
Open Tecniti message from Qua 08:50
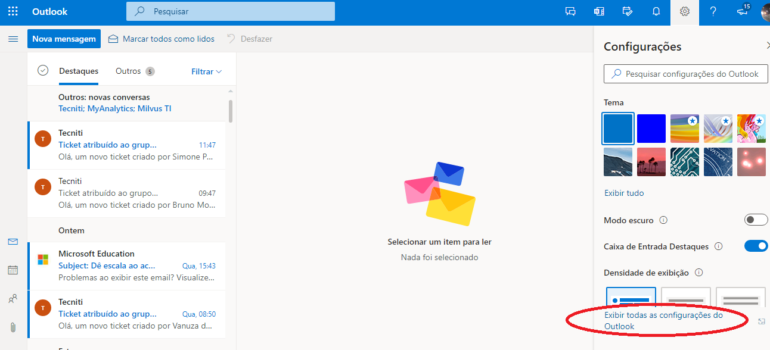(x=127, y=314)
